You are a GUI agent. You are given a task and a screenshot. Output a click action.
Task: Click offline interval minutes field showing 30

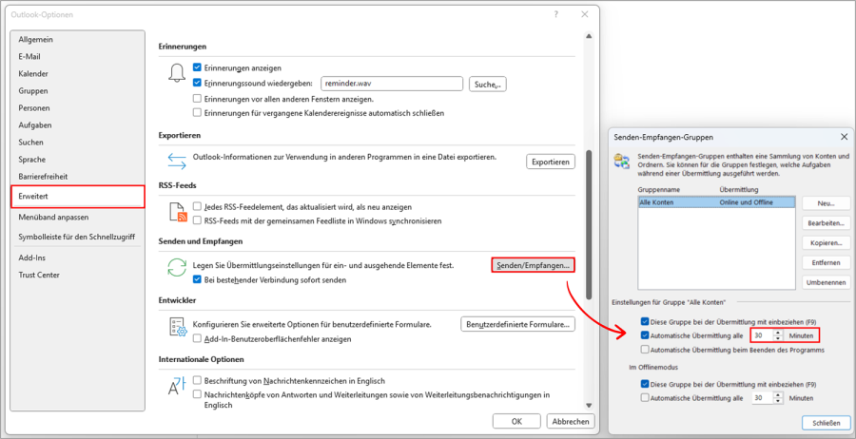[x=763, y=397]
